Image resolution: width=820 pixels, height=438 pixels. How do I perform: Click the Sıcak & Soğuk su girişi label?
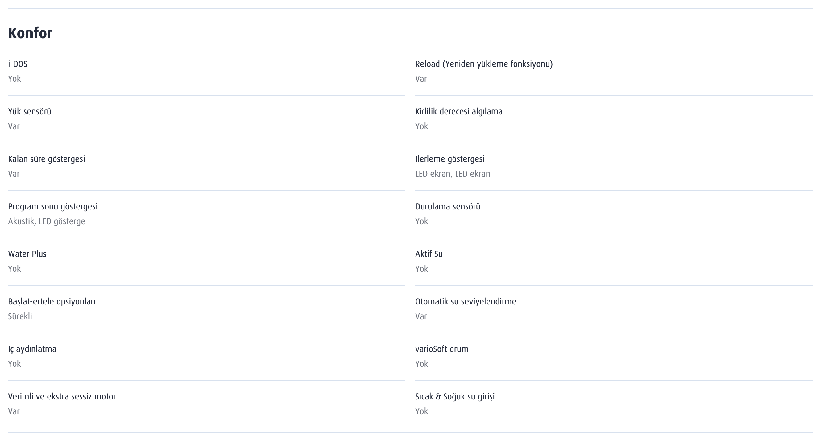(454, 396)
